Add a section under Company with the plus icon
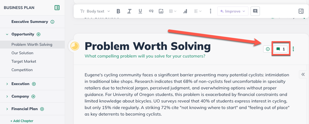 coord(33,96)
